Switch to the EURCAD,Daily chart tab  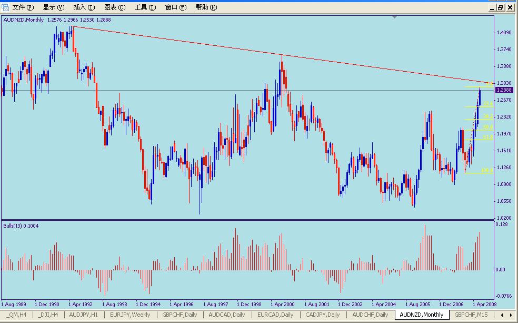(275, 315)
